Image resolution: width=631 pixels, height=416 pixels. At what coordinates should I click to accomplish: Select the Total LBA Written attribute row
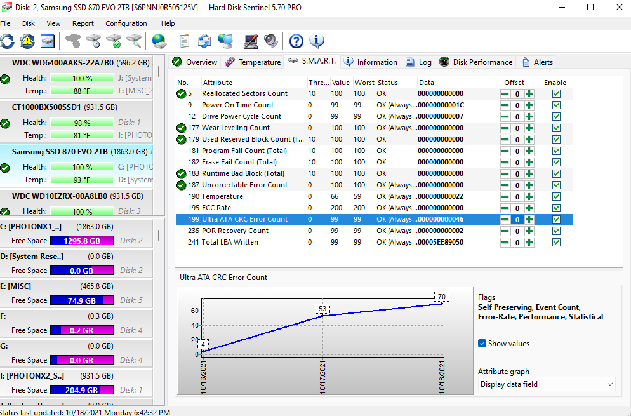[x=375, y=243]
